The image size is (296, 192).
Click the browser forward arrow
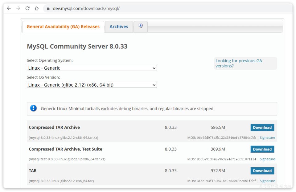coord(18,8)
